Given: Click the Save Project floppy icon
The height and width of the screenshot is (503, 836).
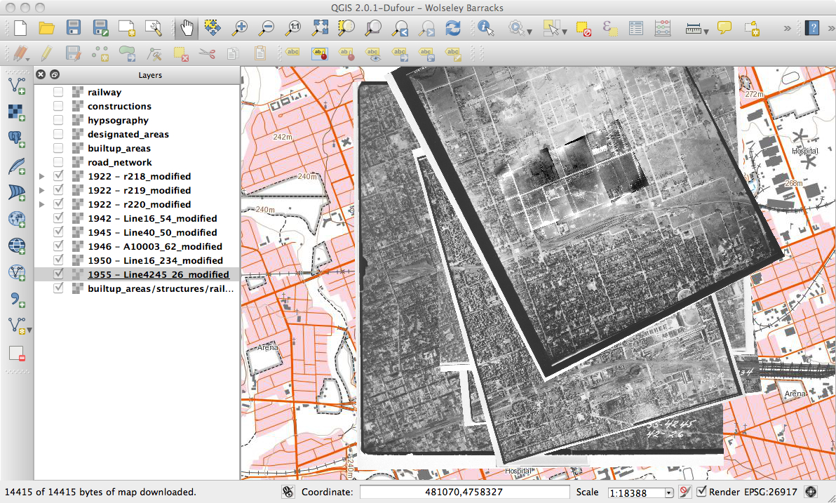Looking at the screenshot, I should click(x=74, y=28).
